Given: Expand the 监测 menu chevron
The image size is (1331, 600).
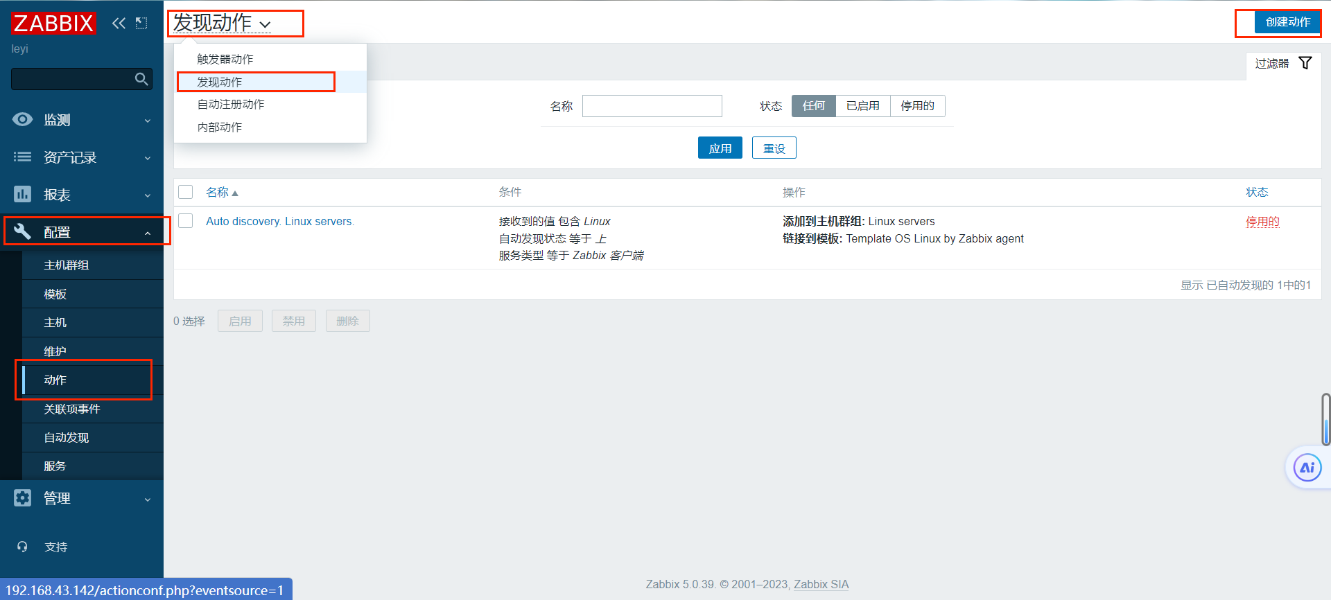Looking at the screenshot, I should 148,121.
